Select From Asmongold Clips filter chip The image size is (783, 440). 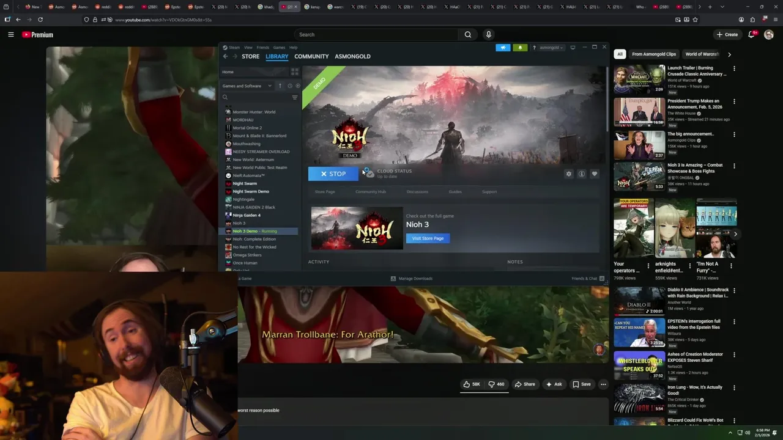654,54
